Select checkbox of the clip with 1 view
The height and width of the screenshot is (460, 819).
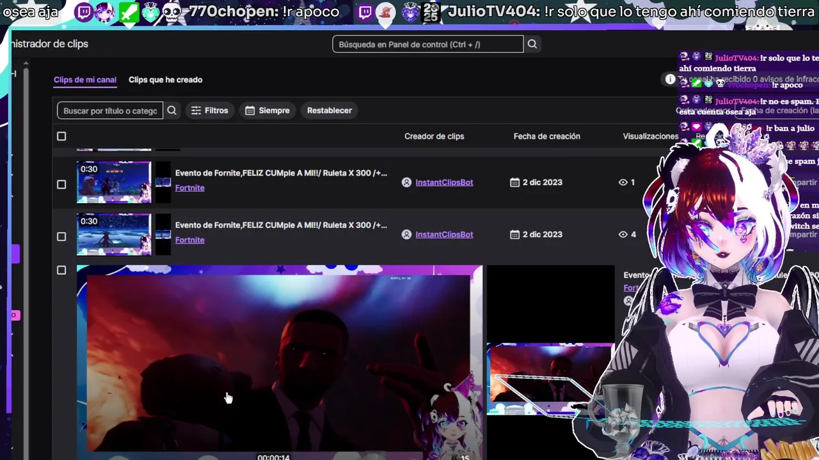tap(61, 185)
